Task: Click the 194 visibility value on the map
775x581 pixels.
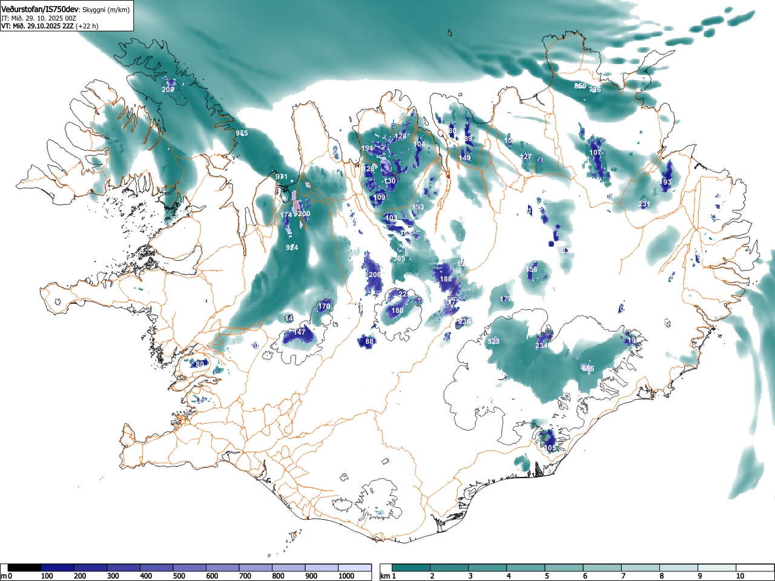Action: (368, 149)
